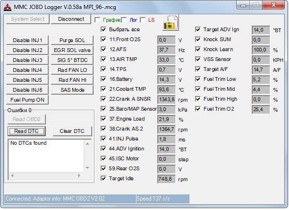Image resolution: width=289 pixels, height=210 pixels.
Task: Uncheck the 21.Coolant TMP parameter
Action: pyautogui.click(x=104, y=89)
